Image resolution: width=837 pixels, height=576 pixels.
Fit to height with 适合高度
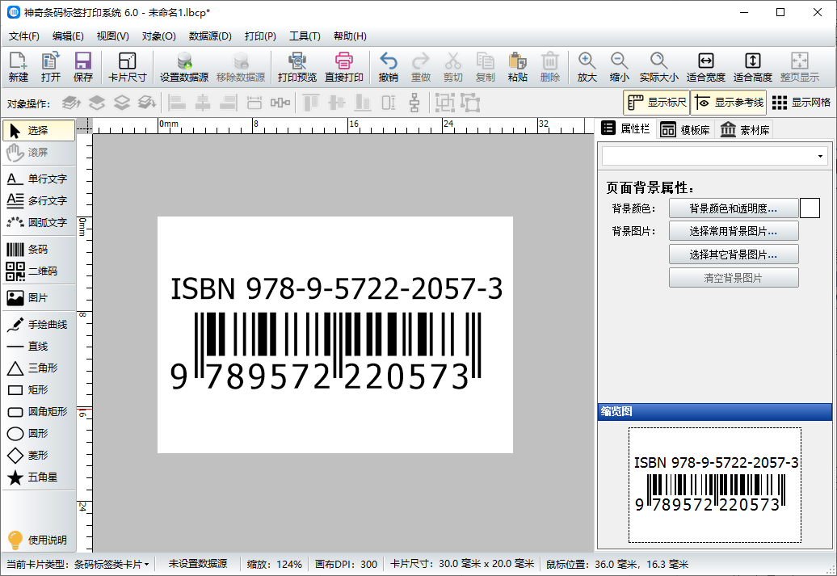pyautogui.click(x=753, y=67)
